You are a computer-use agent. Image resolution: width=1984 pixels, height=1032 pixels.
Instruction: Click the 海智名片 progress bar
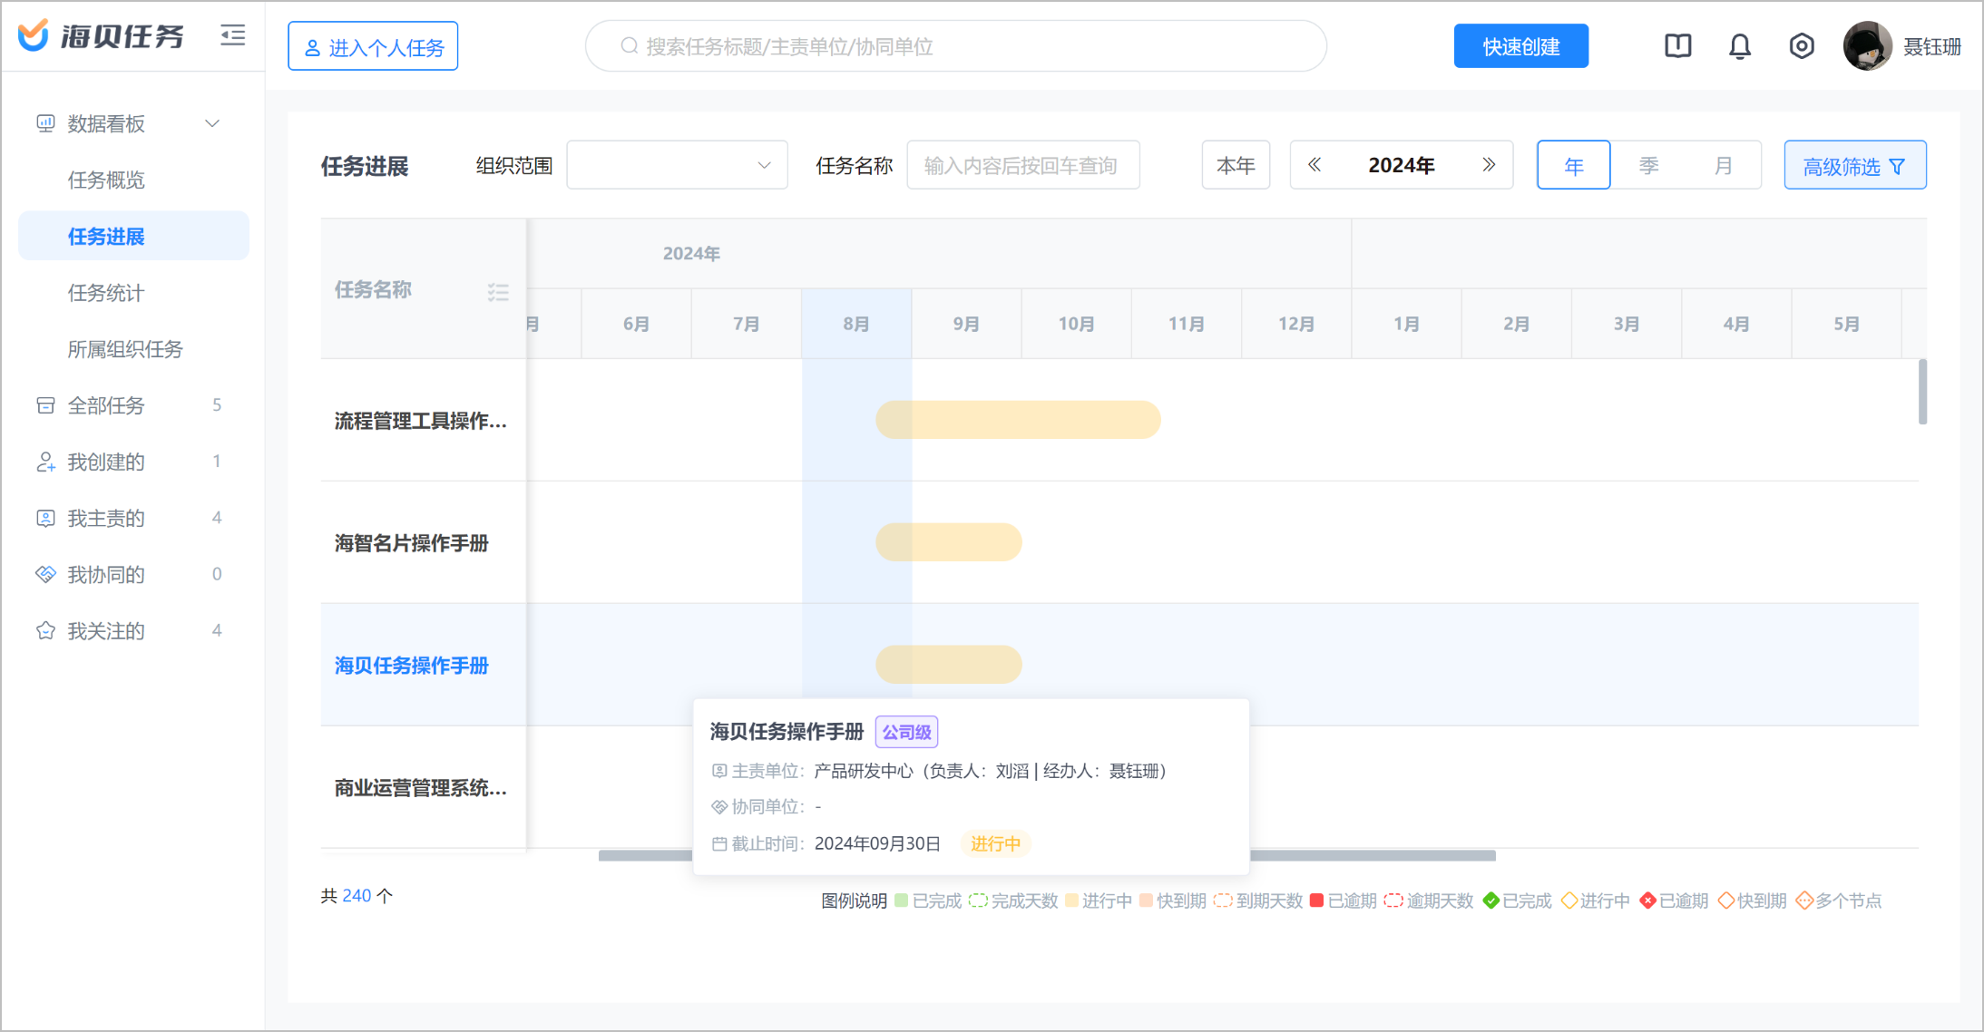pyautogui.click(x=948, y=542)
